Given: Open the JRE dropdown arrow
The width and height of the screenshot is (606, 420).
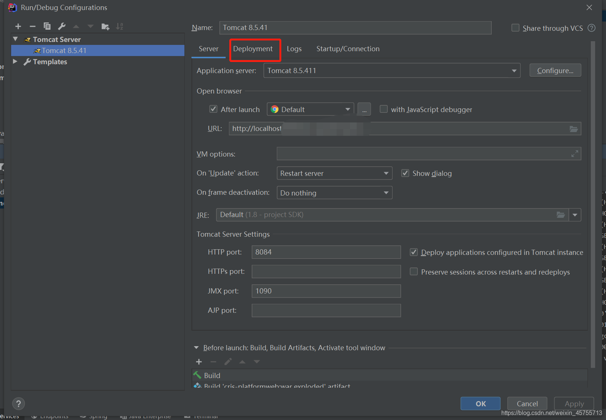Looking at the screenshot, I should point(575,215).
